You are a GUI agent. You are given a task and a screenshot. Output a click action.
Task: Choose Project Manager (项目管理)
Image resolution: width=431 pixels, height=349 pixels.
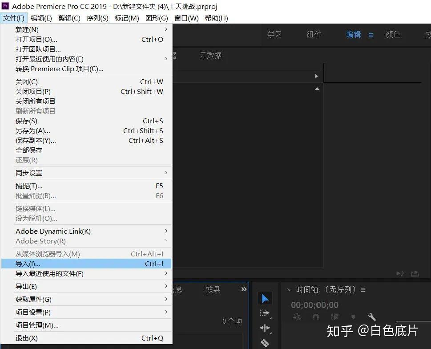tap(86, 325)
